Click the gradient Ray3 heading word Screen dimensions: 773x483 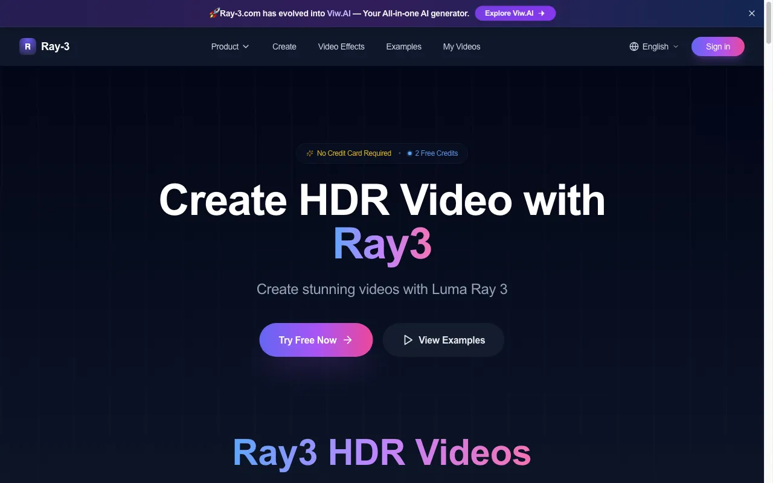[x=382, y=245]
